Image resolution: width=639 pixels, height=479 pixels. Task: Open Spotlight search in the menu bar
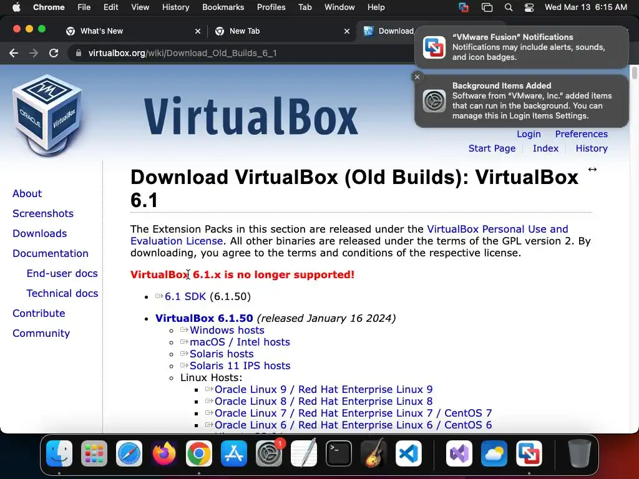coord(508,7)
